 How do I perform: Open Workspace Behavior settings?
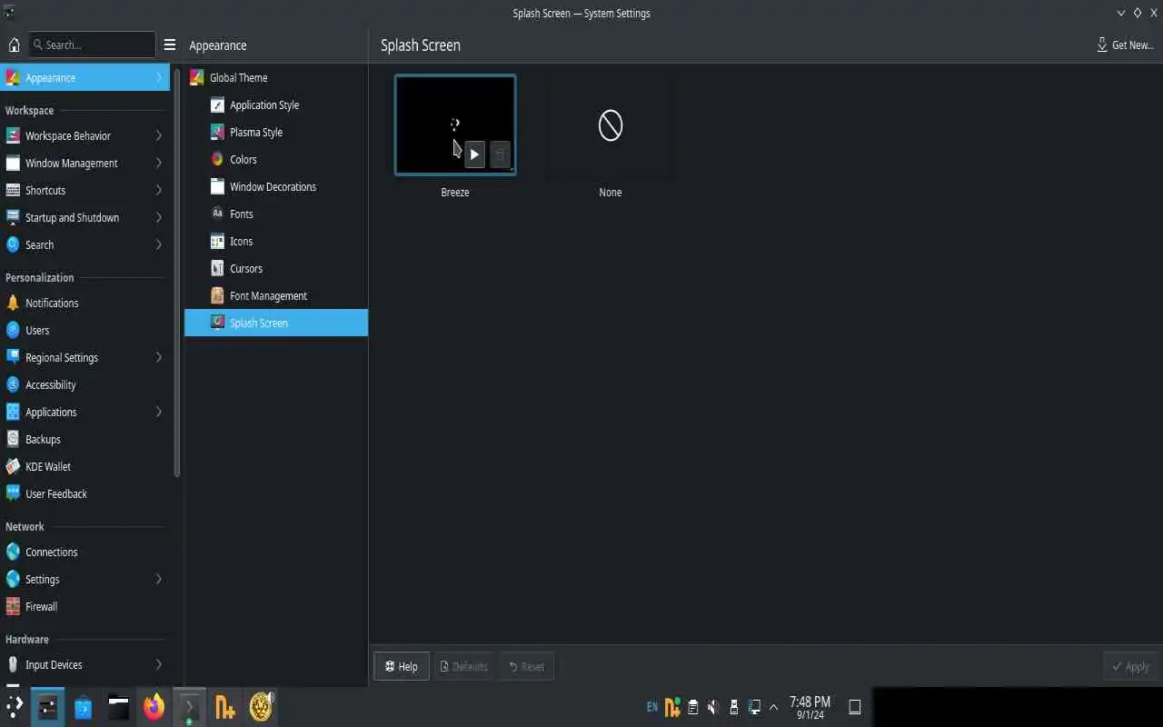click(84, 136)
